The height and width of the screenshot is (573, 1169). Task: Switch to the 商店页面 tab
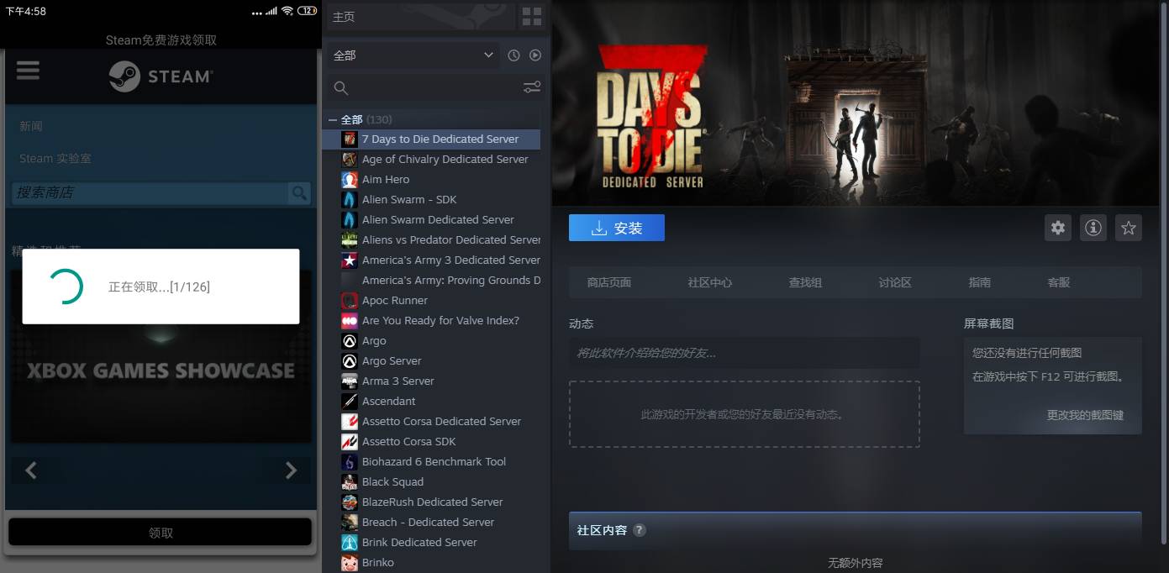click(x=608, y=282)
